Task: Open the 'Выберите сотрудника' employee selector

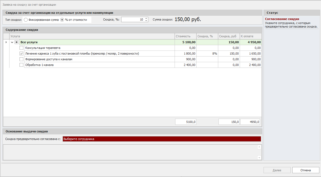Action: 162,139
